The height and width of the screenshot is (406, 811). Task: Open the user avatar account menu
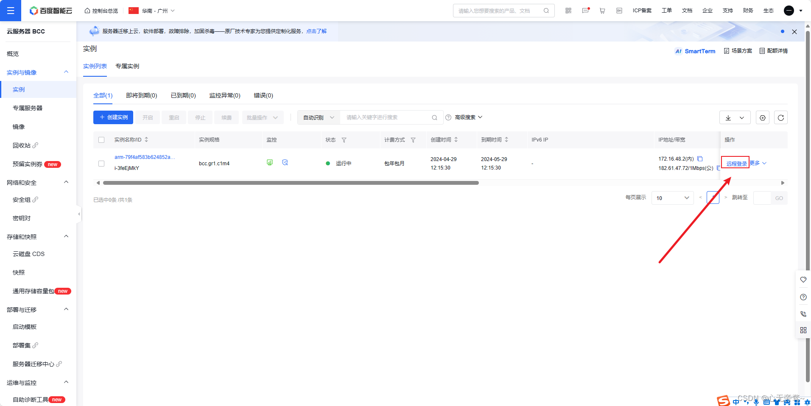(793, 11)
